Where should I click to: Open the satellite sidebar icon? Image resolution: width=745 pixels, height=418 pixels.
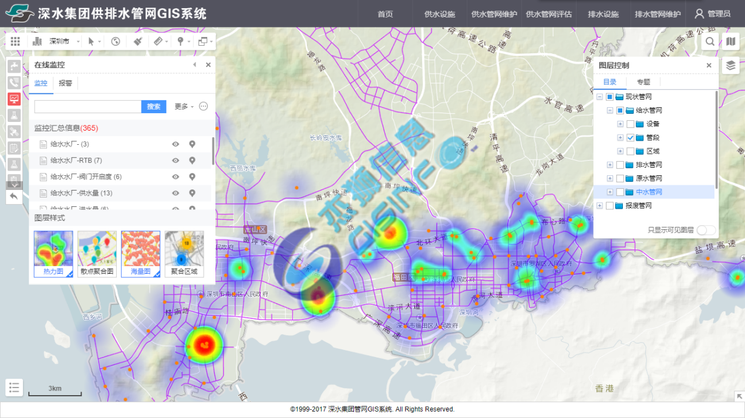[14, 132]
